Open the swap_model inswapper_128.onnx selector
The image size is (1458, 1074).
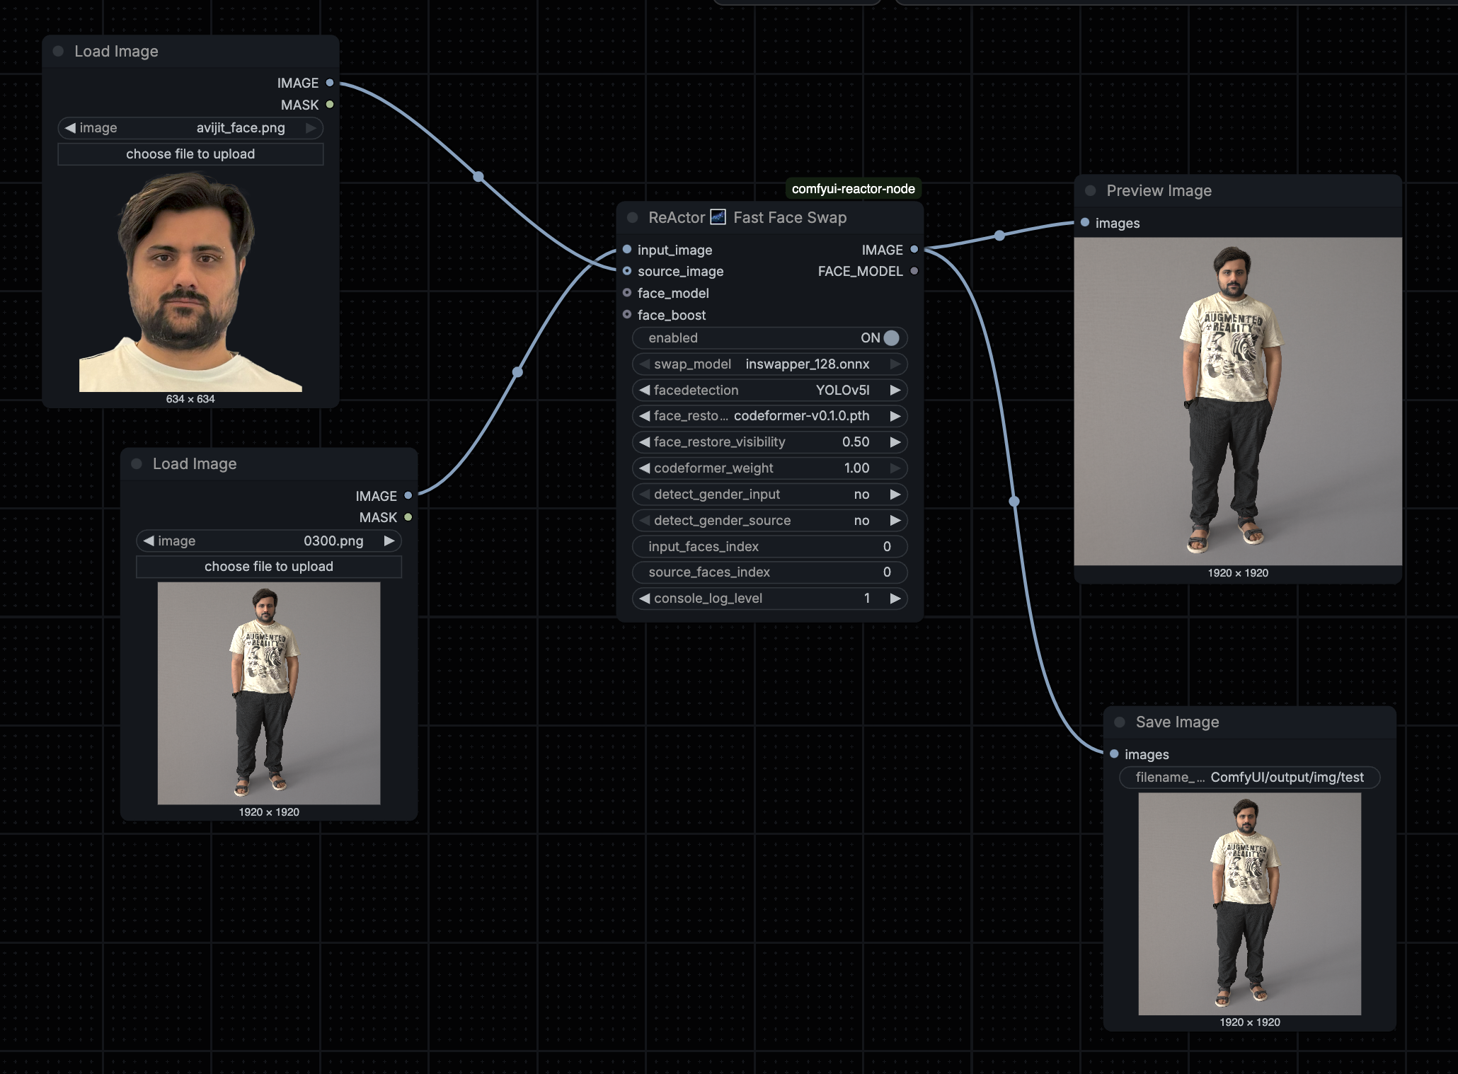(769, 364)
